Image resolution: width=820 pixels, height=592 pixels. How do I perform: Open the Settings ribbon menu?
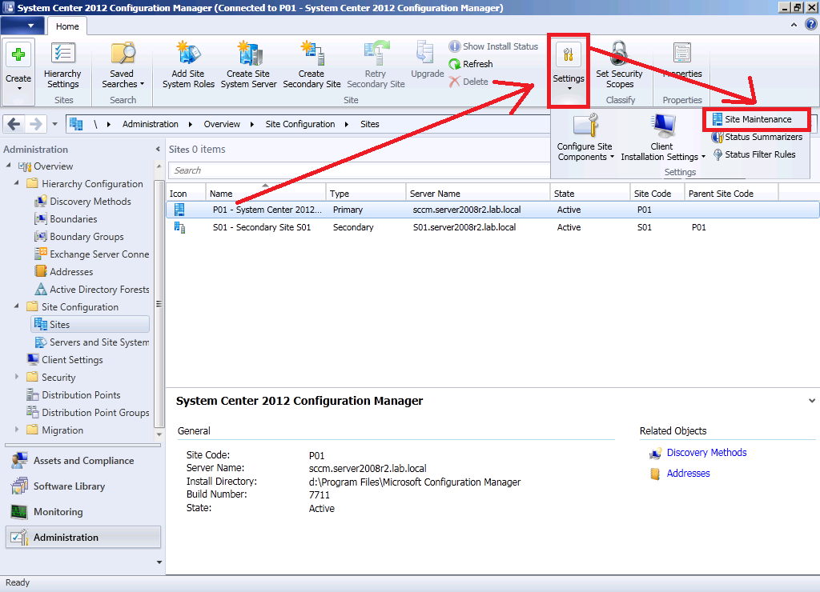(569, 70)
